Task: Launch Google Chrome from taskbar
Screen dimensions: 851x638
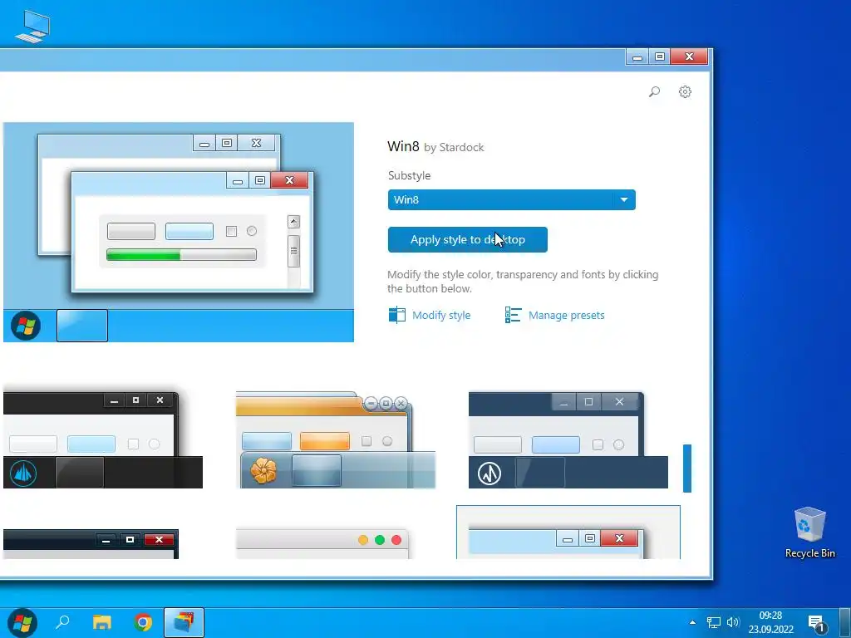Action: [x=143, y=622]
